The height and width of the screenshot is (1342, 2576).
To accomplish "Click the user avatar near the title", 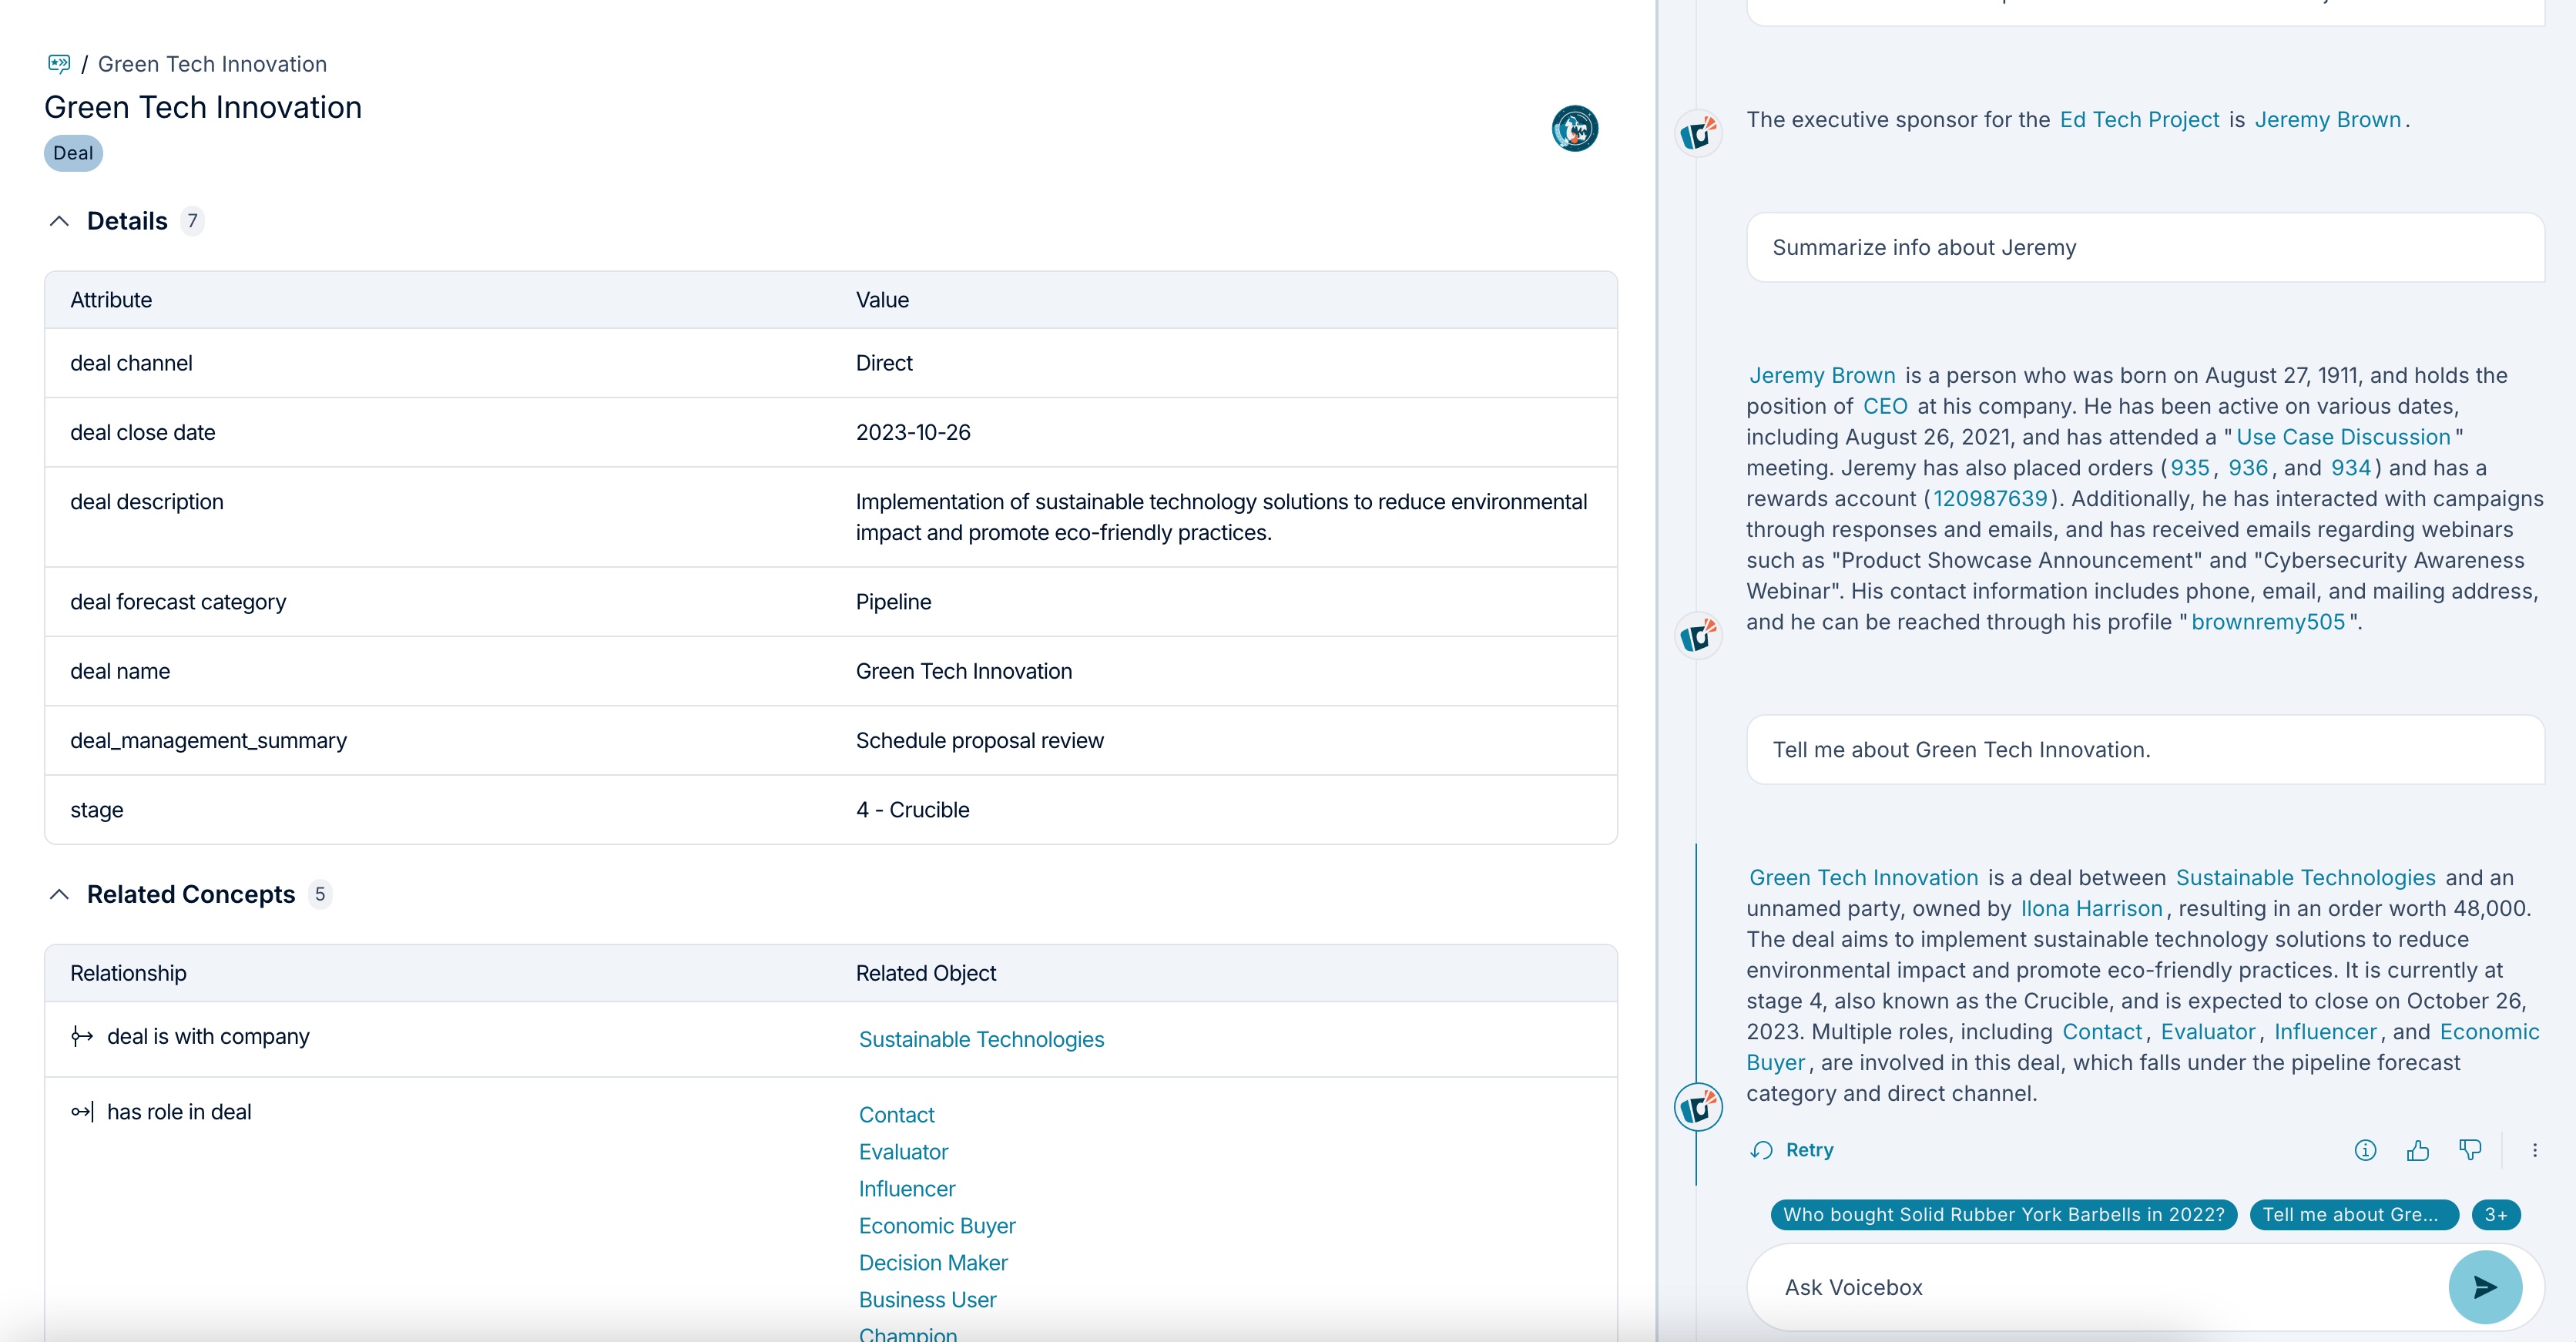I will (1574, 129).
